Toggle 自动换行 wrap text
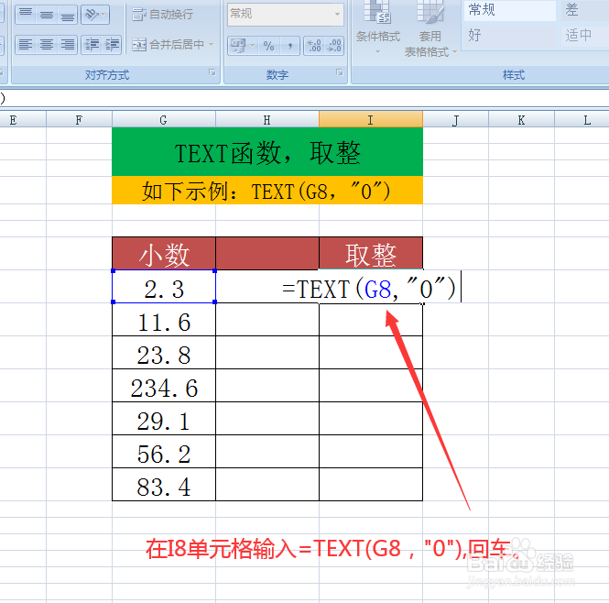Image resolution: width=609 pixels, height=603 pixels. click(163, 15)
